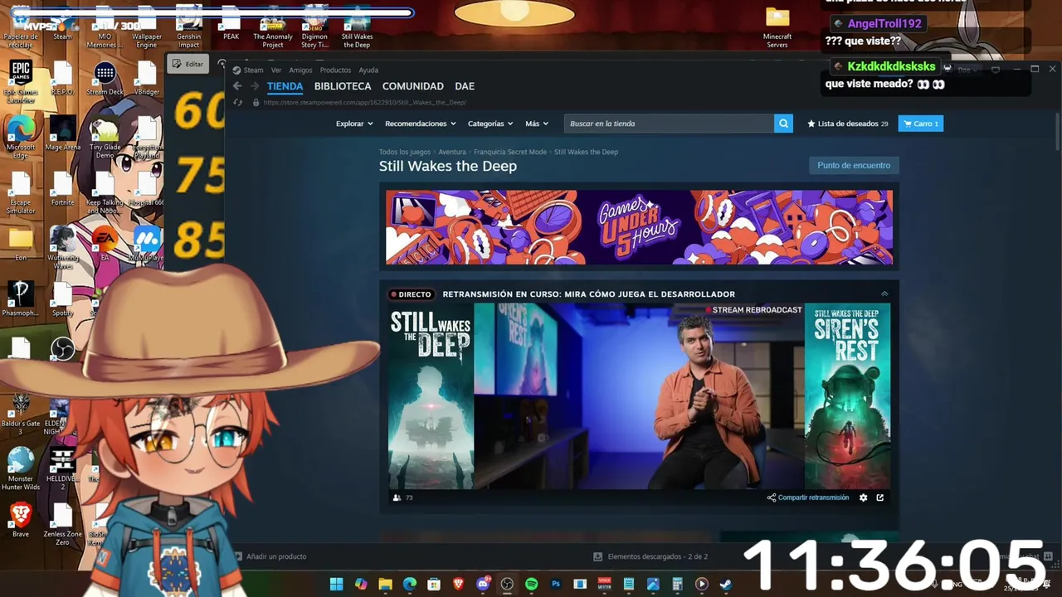Click the Punto de encuentro button

pos(854,165)
